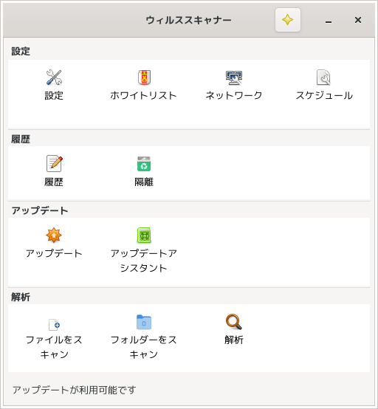The image size is (378, 409).
Task: Open the 隔離 green recycle bin icon
Action: (x=144, y=164)
